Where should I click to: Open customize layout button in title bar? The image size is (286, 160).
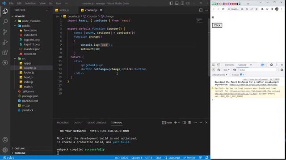click(188, 3)
